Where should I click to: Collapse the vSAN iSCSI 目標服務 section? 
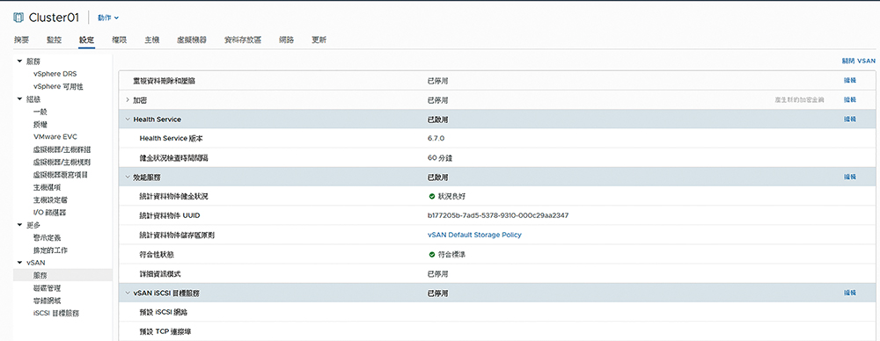pos(128,293)
